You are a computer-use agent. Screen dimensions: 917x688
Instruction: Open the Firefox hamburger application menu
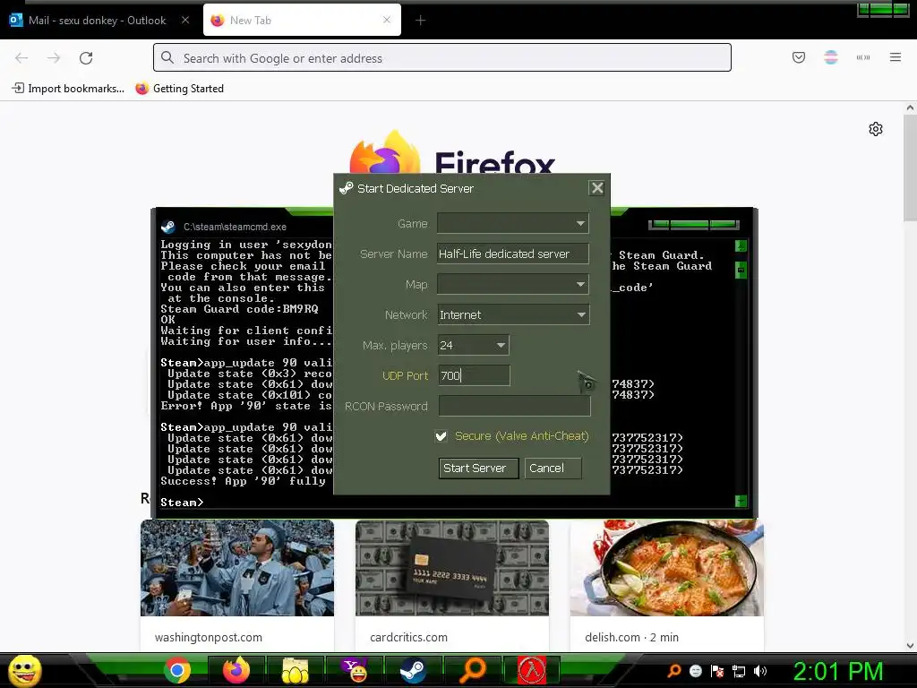coord(896,57)
